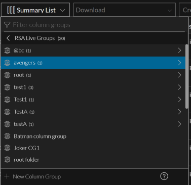Select the root folder column group
The image size is (191, 185).
[x=93, y=160]
